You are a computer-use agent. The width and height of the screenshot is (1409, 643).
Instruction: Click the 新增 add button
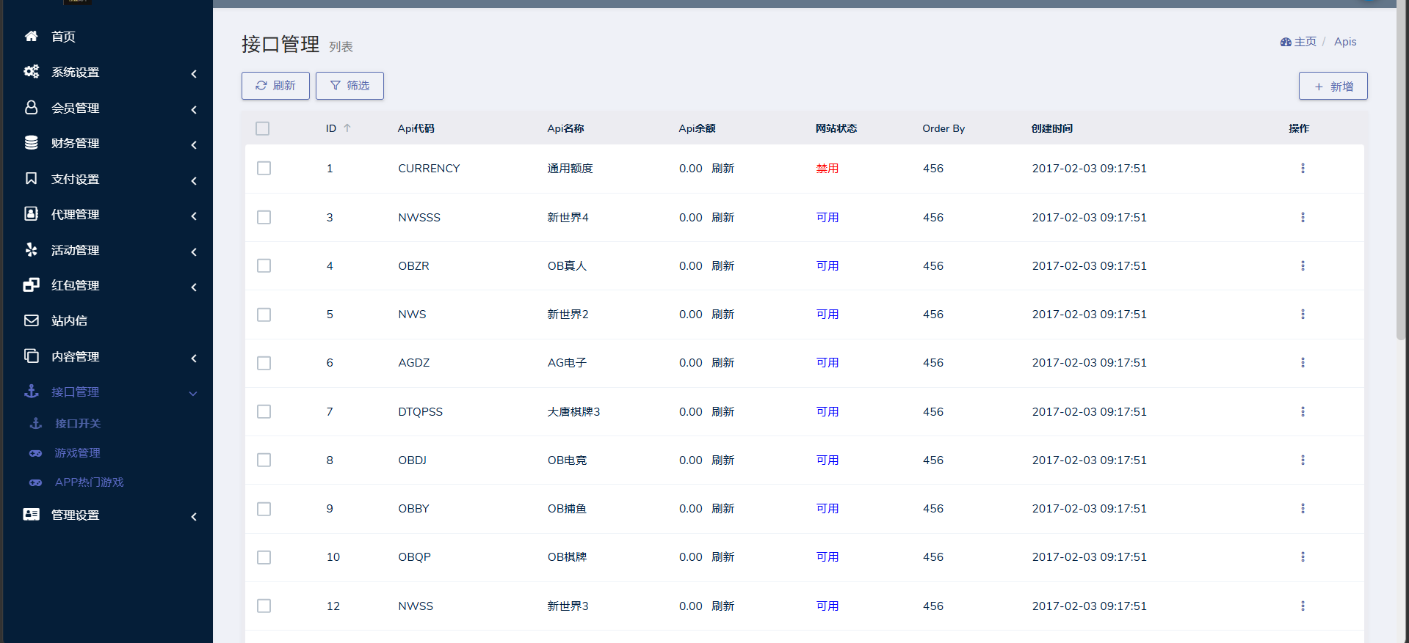[x=1333, y=86]
